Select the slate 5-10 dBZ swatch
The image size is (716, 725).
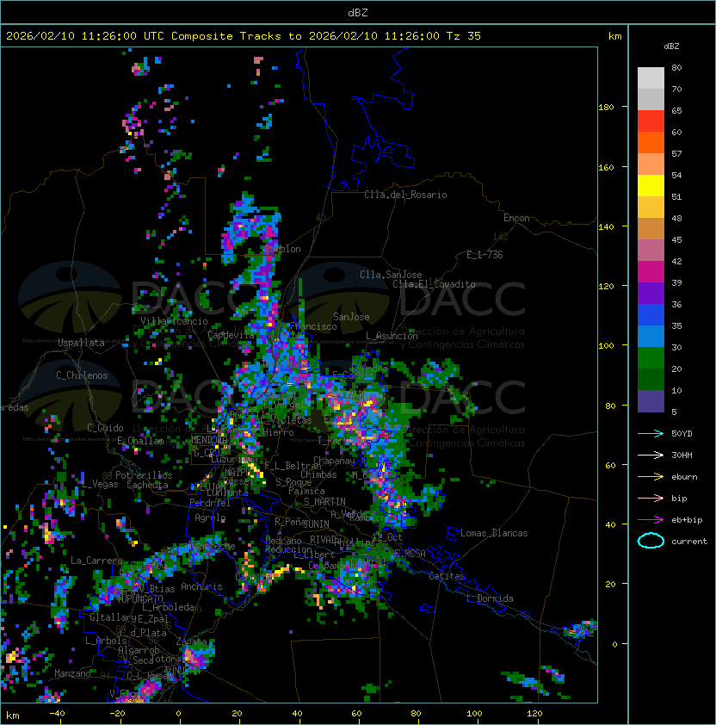point(651,400)
